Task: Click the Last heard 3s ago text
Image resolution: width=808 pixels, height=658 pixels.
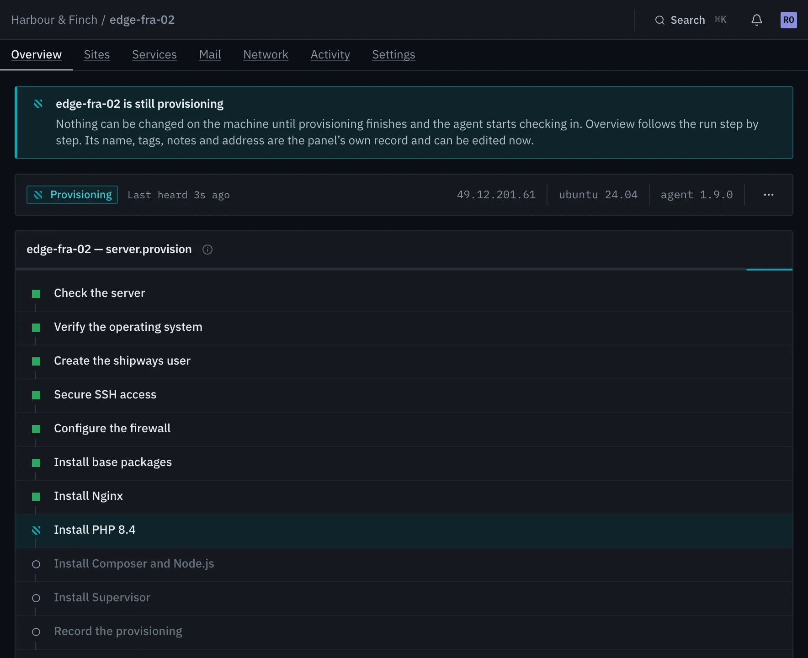Action: click(179, 195)
